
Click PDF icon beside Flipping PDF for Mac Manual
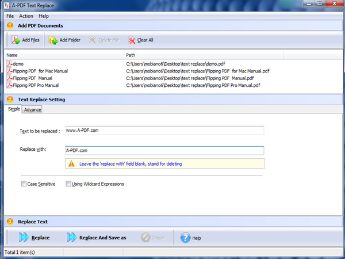9,71
